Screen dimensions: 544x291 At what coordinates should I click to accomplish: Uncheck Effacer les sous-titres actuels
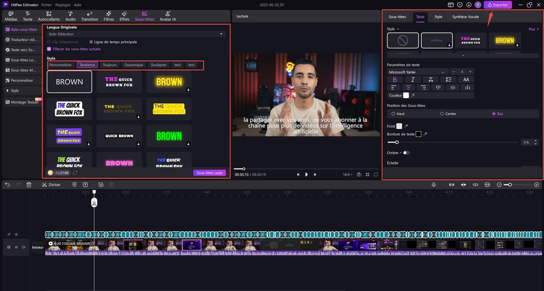click(x=49, y=49)
